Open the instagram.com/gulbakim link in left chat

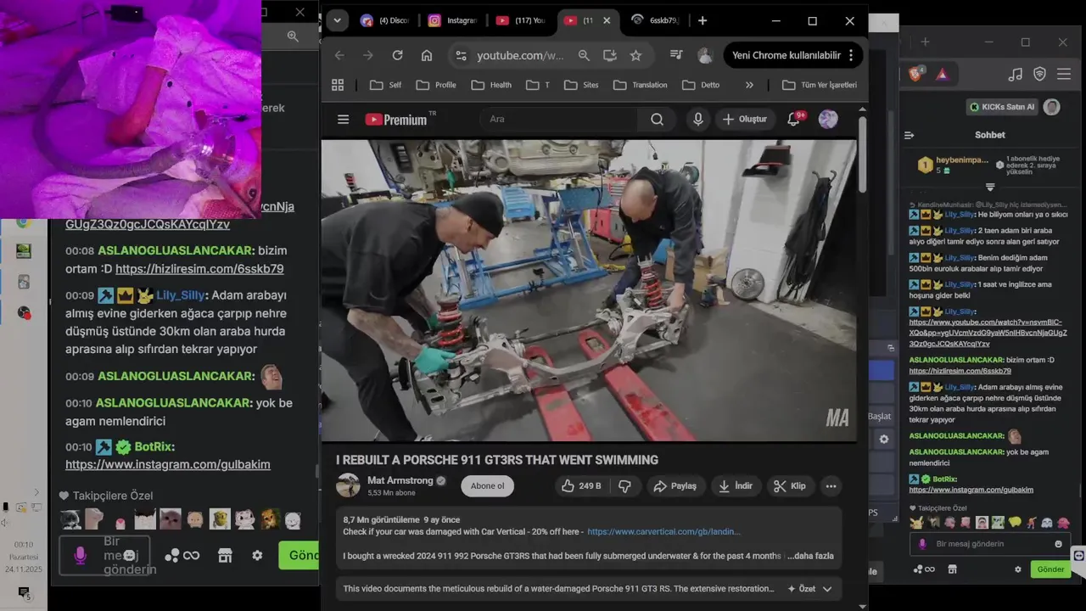pyautogui.click(x=168, y=464)
